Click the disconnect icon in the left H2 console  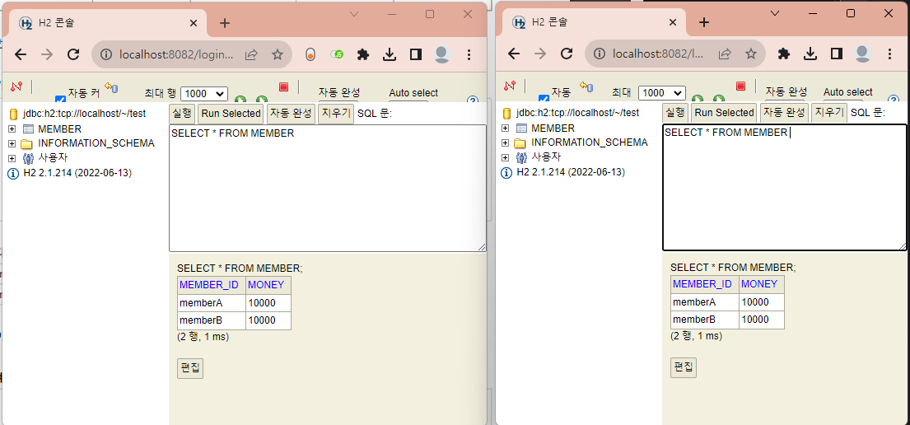tap(16, 86)
